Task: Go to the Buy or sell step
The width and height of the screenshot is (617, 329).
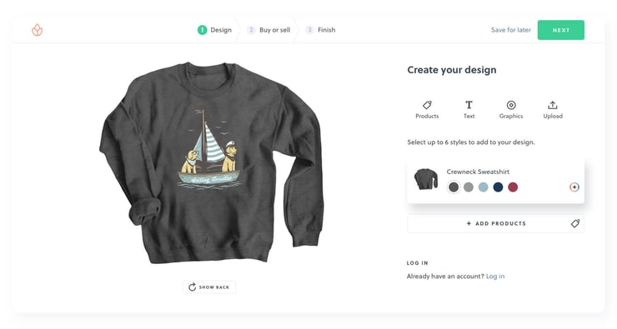Action: 268,30
